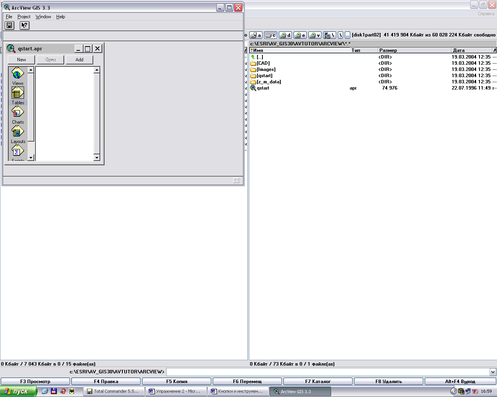The height and width of the screenshot is (397, 497).
Task: Click the F3 Просмотр button
Action: (35, 381)
